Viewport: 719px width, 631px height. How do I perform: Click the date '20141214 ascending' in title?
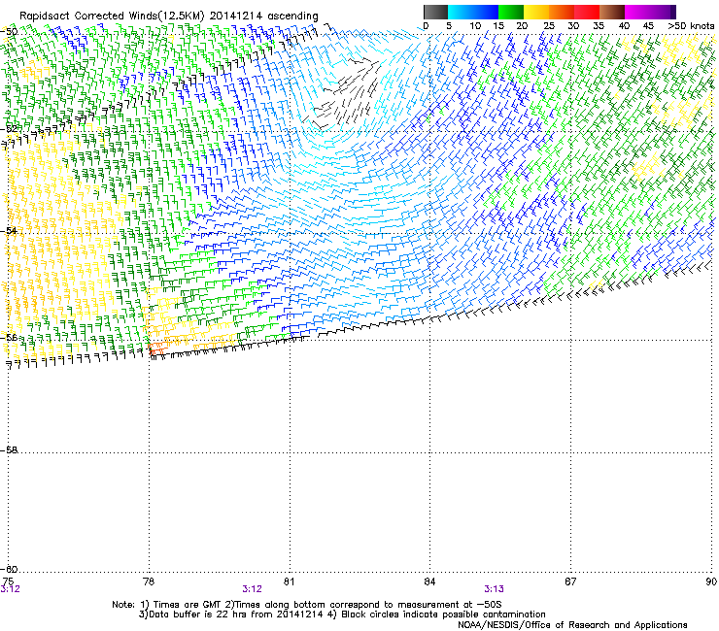[x=264, y=17]
